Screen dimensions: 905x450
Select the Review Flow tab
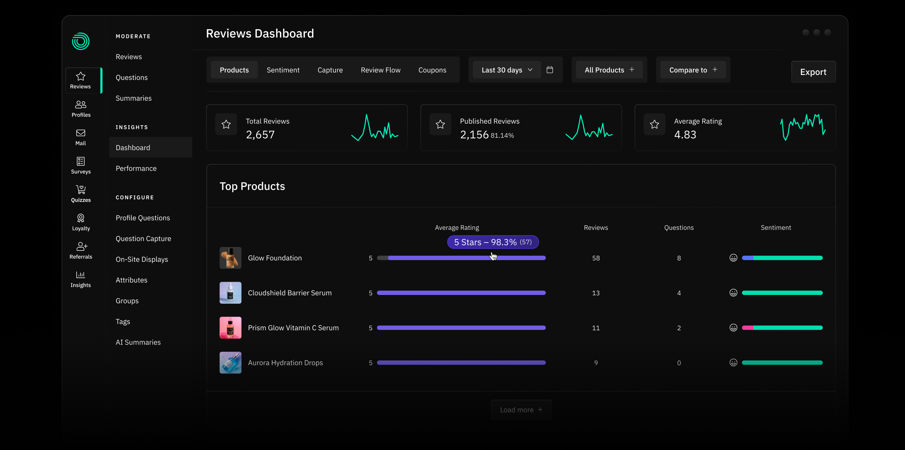380,70
